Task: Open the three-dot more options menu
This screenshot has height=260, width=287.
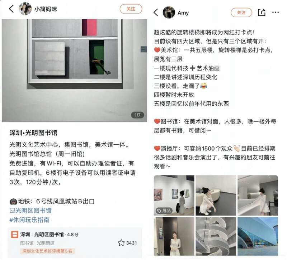Action: click(x=275, y=13)
